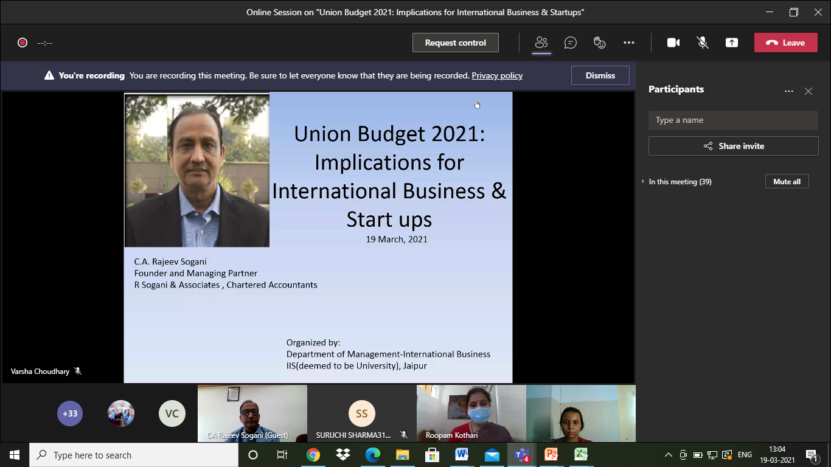Screen dimensions: 831x467
Task: Open the More actions ellipsis menu
Action: (629, 43)
